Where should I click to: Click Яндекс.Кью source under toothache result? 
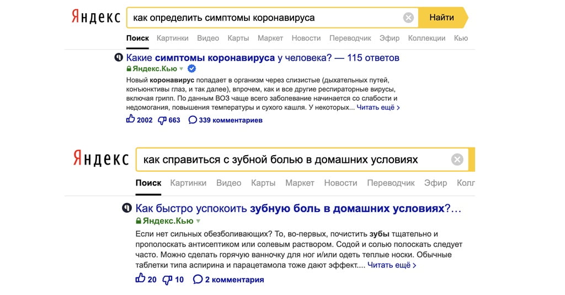(168, 221)
